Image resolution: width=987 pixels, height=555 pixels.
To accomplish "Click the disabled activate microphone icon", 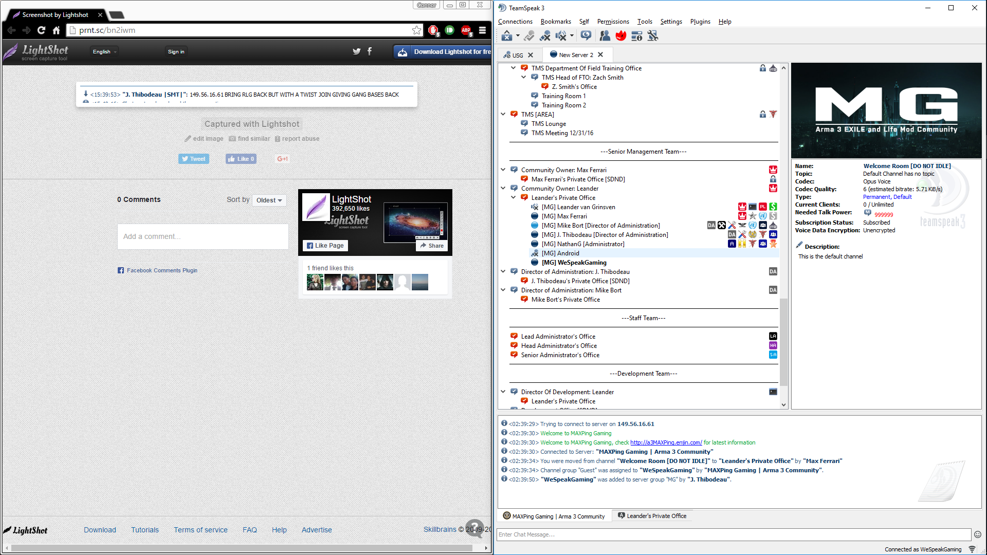I will point(529,36).
